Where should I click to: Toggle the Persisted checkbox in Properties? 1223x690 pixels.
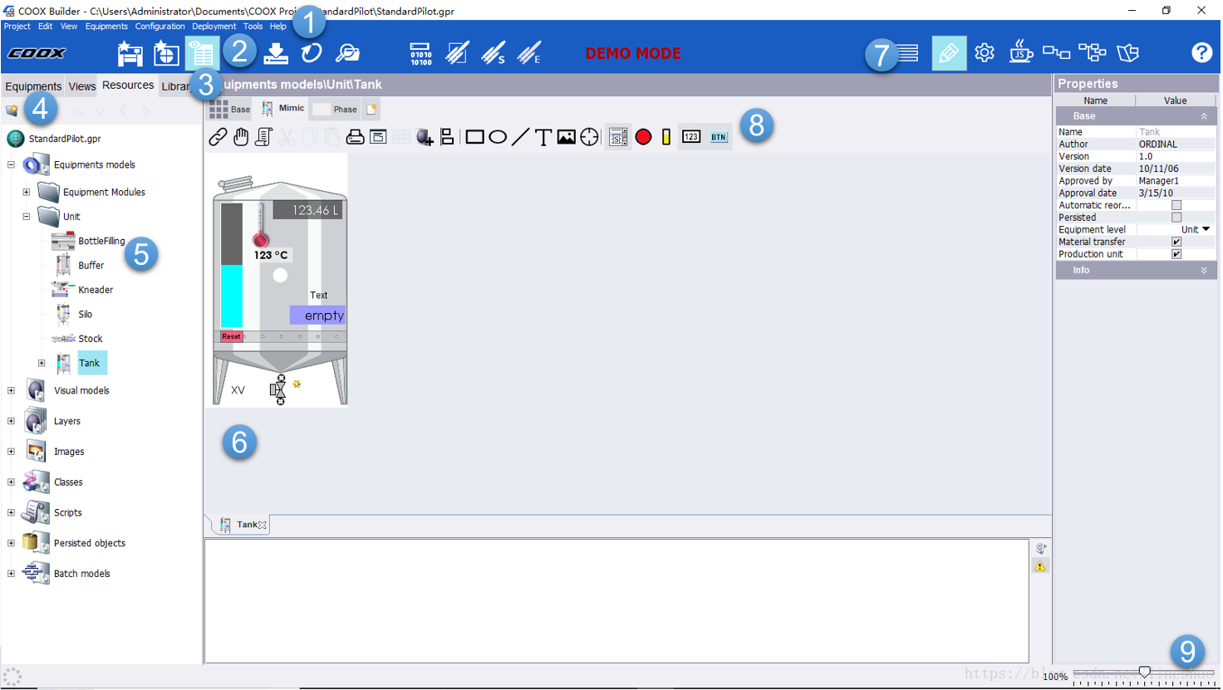[x=1176, y=217]
